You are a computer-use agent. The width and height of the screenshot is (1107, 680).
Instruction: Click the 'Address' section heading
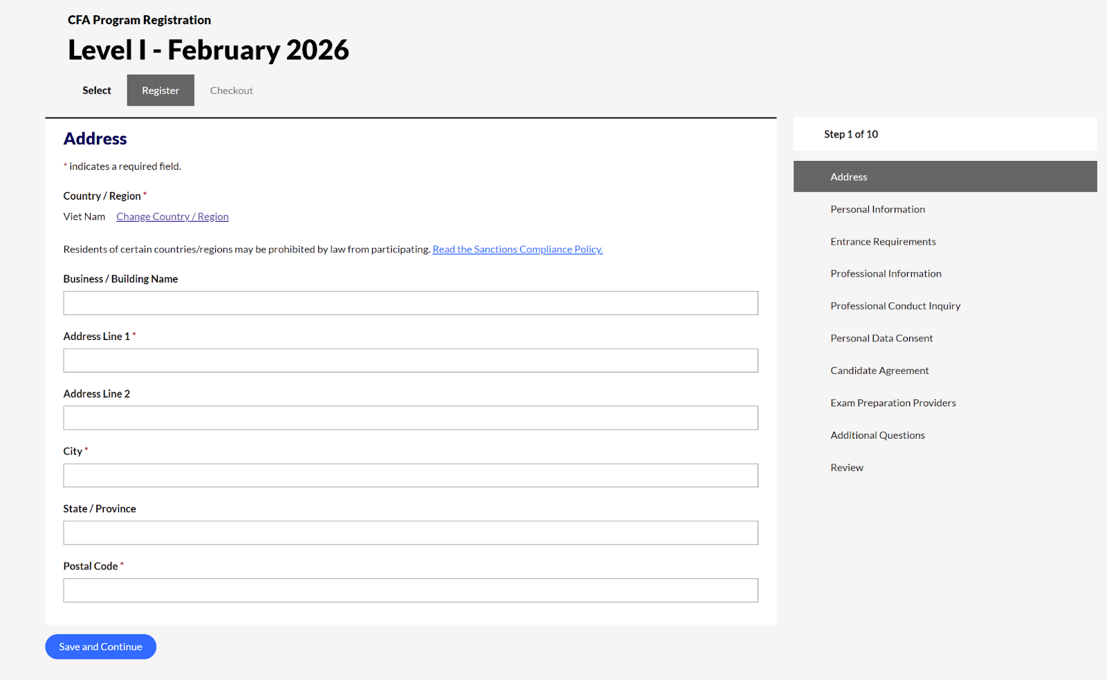(95, 139)
